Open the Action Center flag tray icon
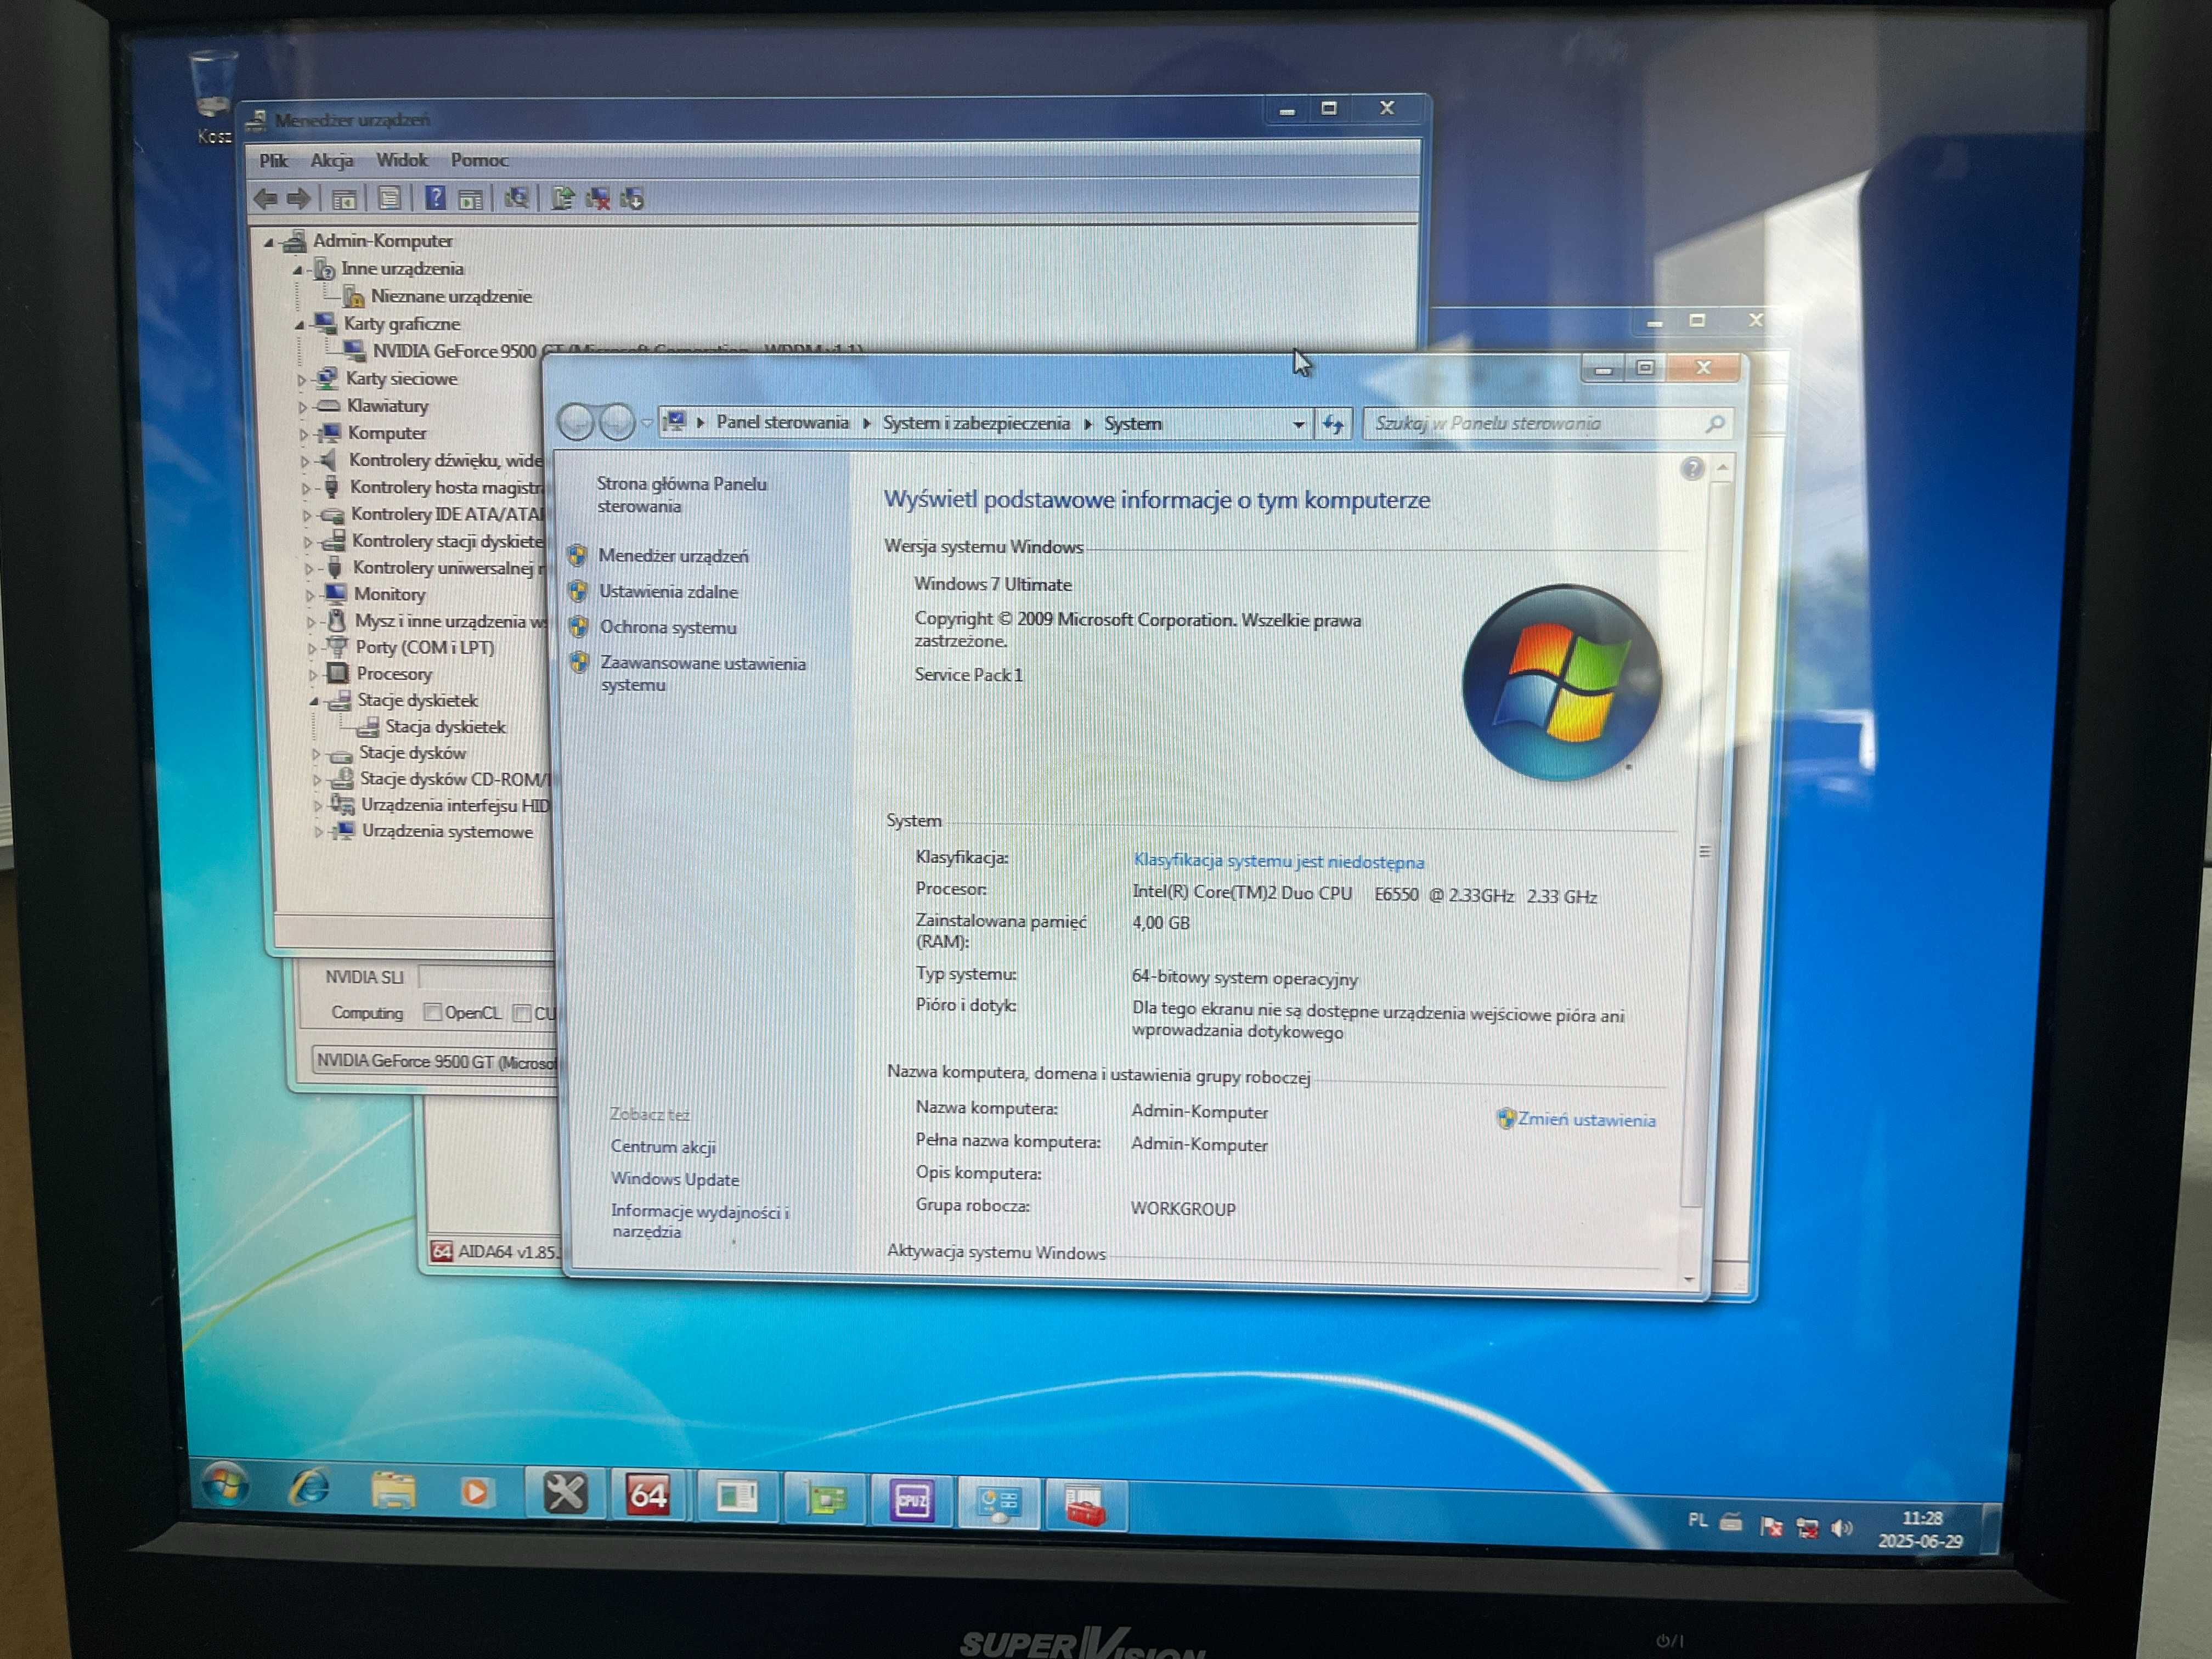The image size is (2212, 1659). click(x=1771, y=1526)
